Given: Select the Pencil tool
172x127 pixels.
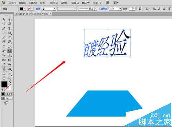Looking at the screenshot, I should pyautogui.click(x=9, y=37).
